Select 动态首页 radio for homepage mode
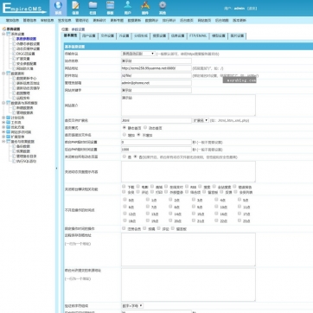Viewport: 313px width, 313px height. pos(145,127)
